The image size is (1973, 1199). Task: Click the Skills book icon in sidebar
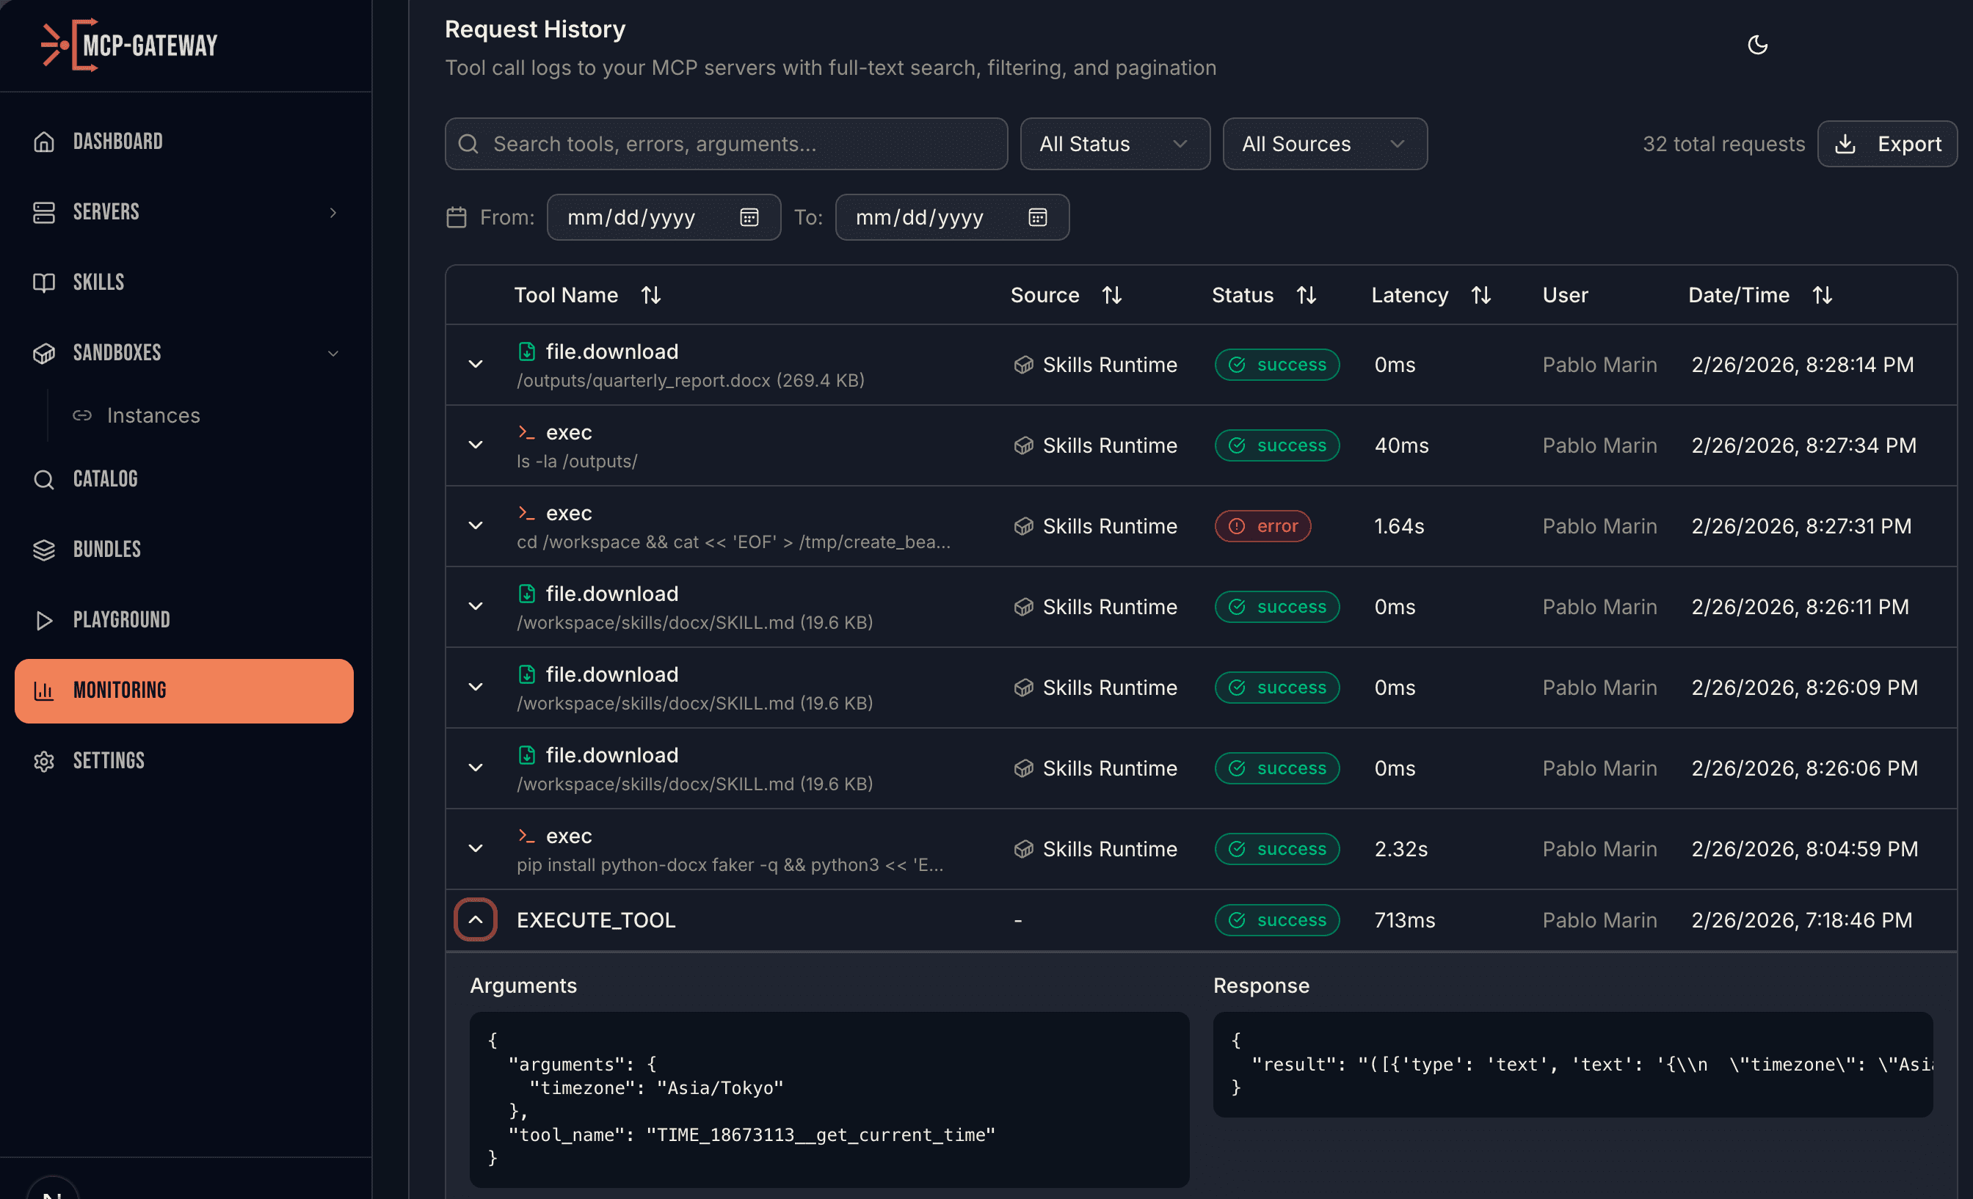(x=44, y=282)
